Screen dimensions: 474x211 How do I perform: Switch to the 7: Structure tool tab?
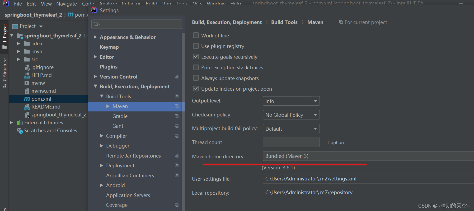4,73
